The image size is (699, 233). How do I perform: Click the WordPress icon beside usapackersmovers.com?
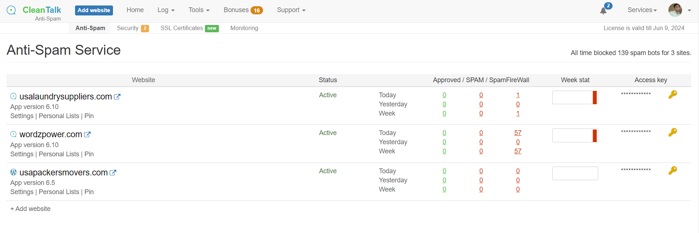point(14,172)
